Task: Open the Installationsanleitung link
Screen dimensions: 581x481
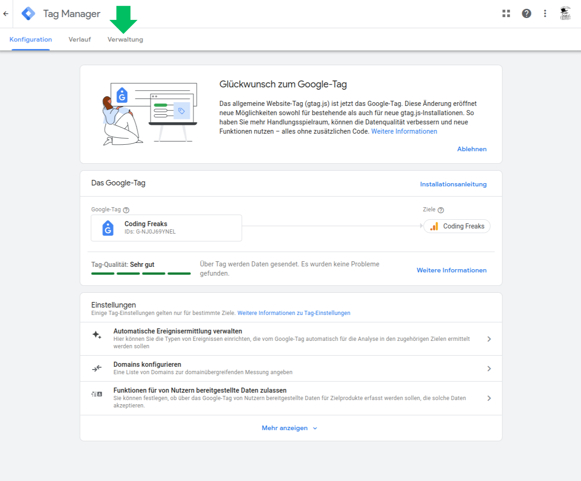Action: tap(453, 184)
